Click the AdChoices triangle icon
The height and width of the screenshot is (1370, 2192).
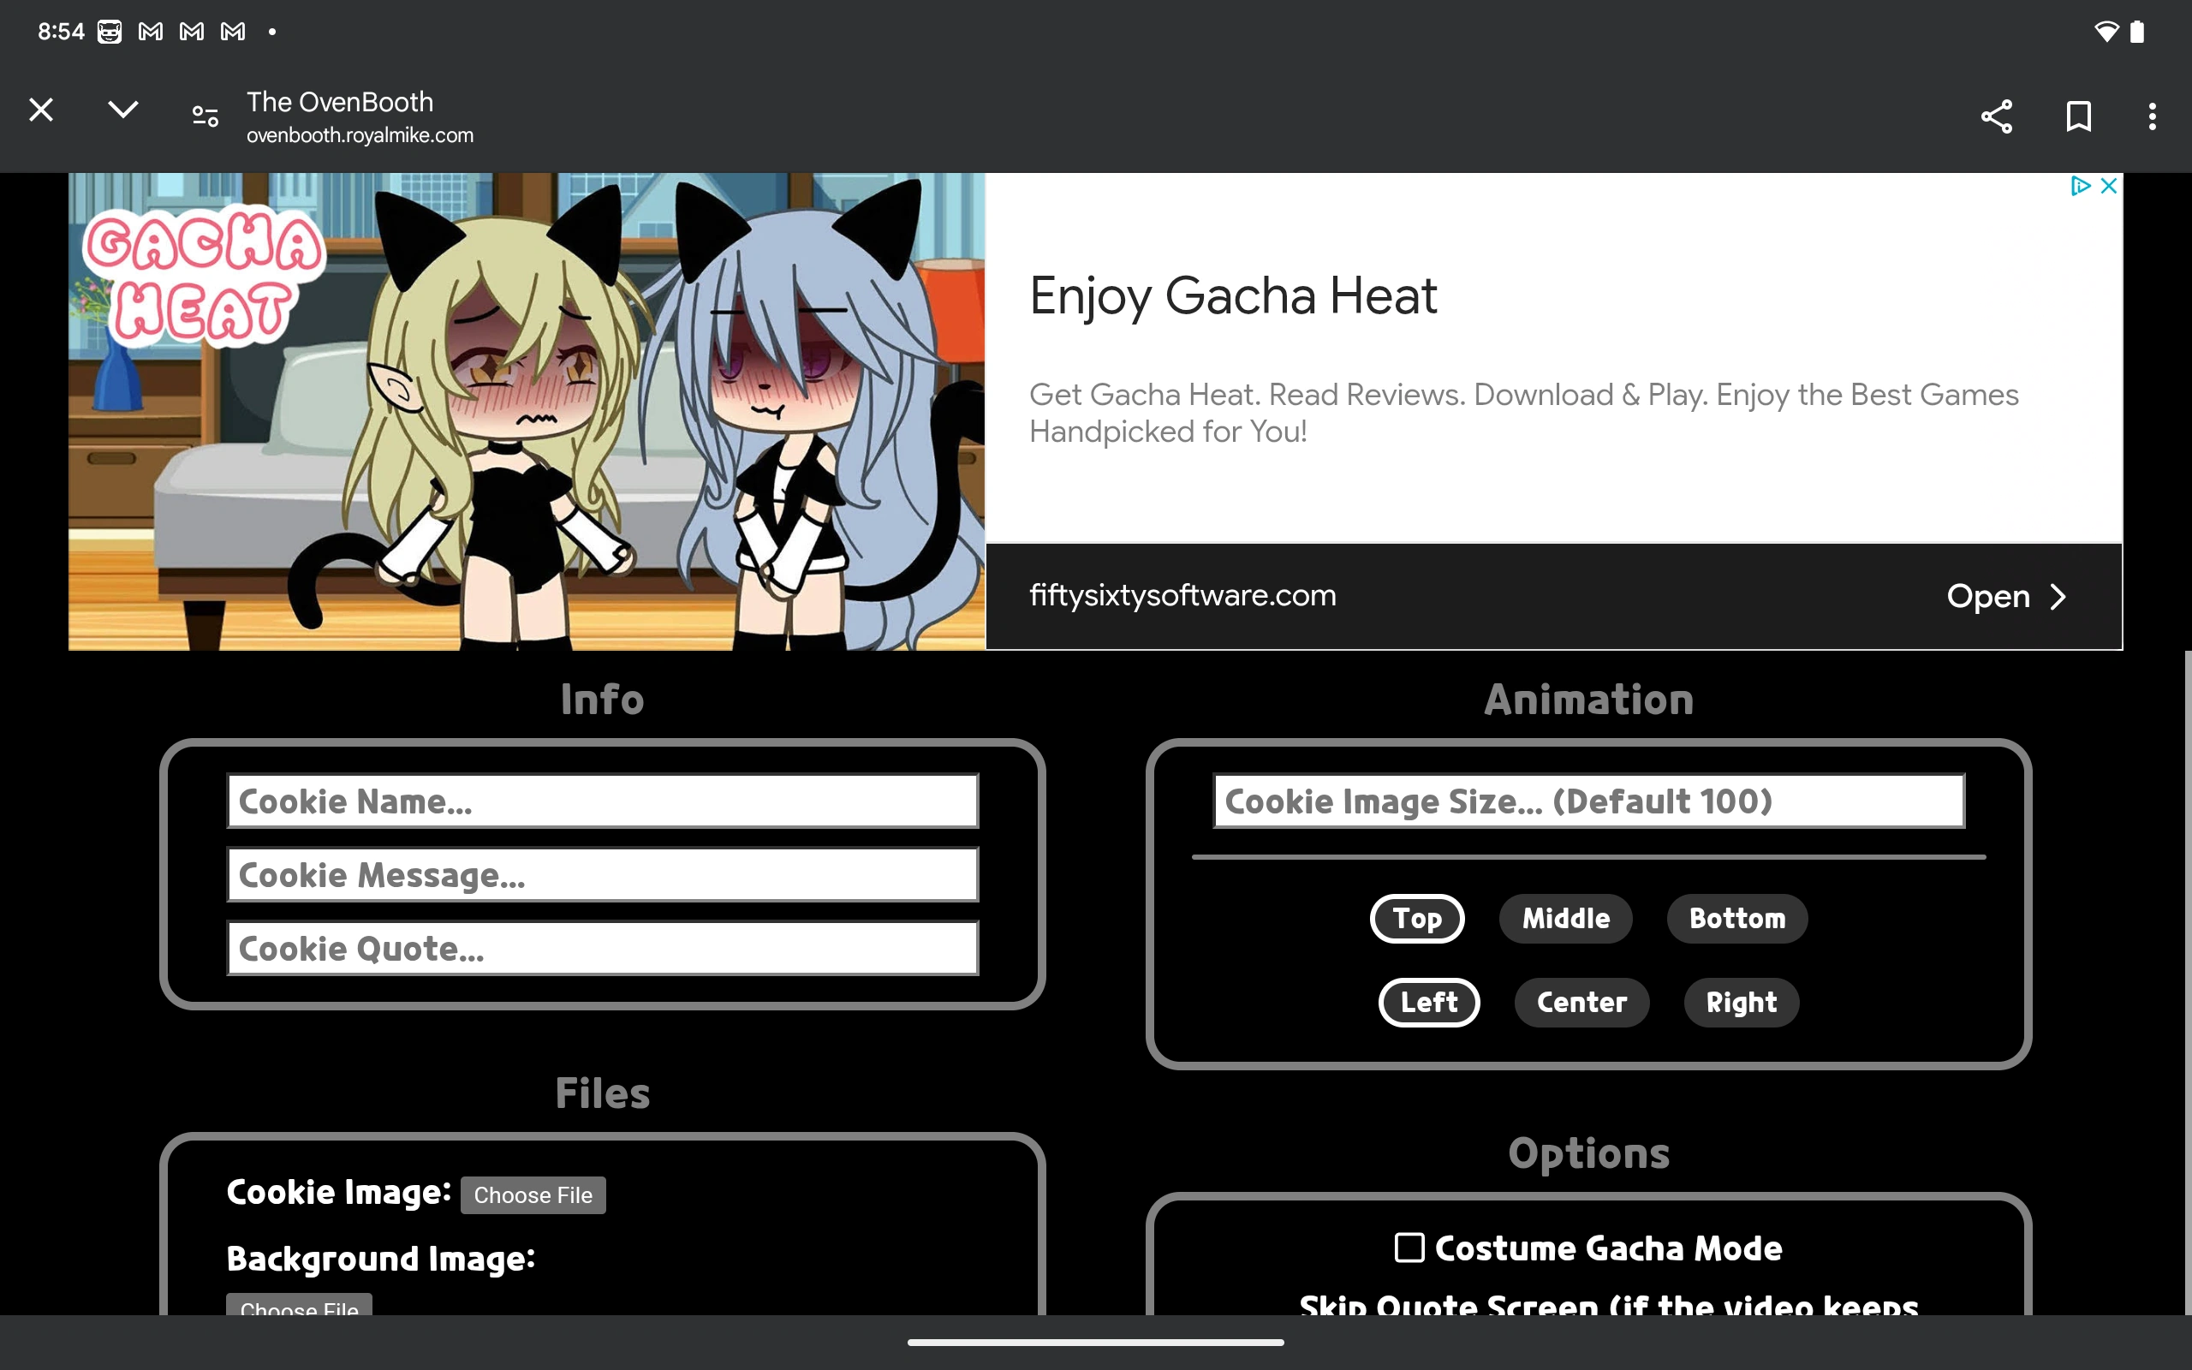point(2081,186)
